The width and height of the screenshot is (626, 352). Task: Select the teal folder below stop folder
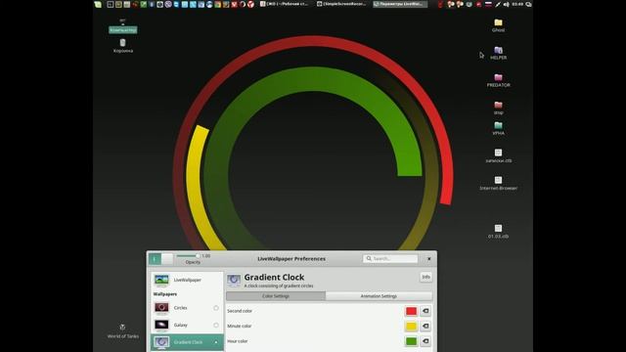pyautogui.click(x=498, y=128)
